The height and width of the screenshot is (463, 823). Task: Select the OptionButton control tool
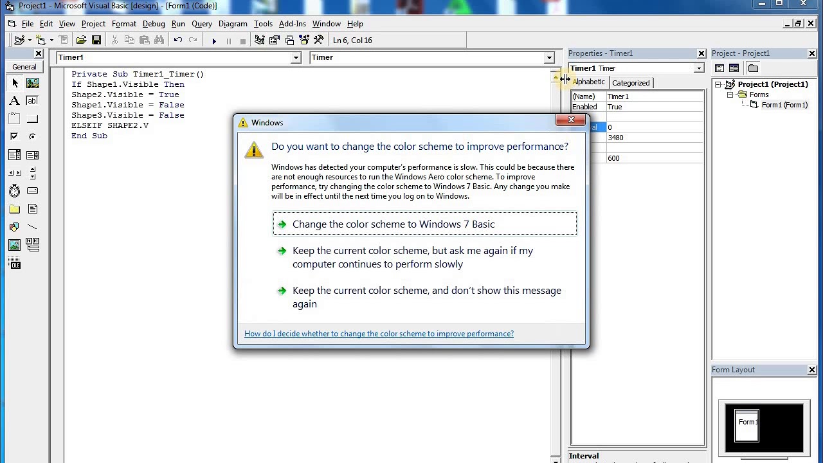click(33, 137)
